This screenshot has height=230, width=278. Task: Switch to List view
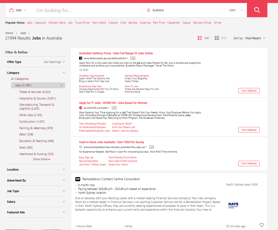(203, 38)
